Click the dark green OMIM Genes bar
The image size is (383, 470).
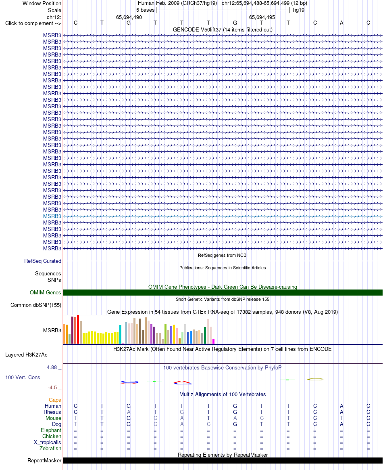click(x=223, y=293)
